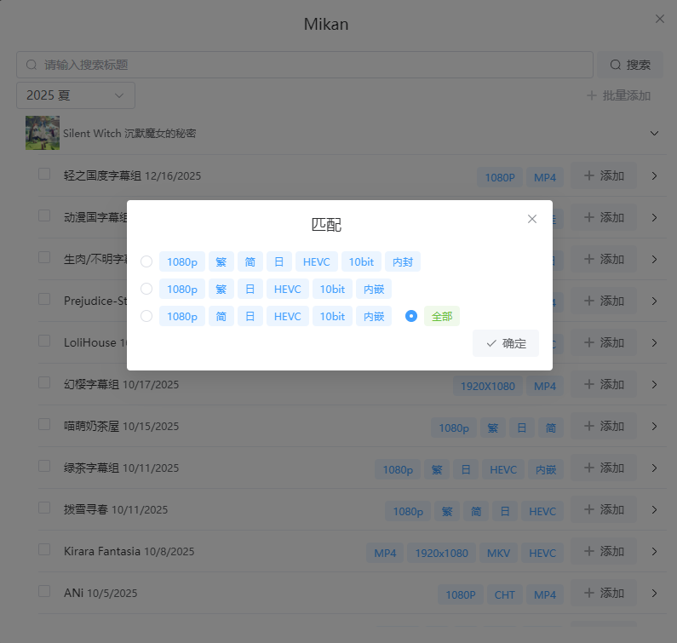Add the Kirara Fantasia subscription
The height and width of the screenshot is (643, 677).
coord(604,552)
